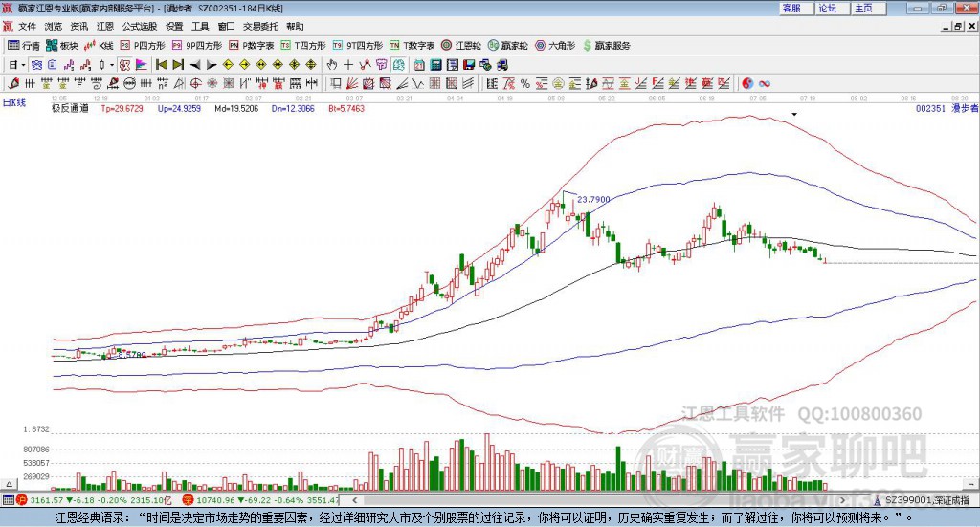Select the crosshair cursor tool

pyautogui.click(x=348, y=65)
